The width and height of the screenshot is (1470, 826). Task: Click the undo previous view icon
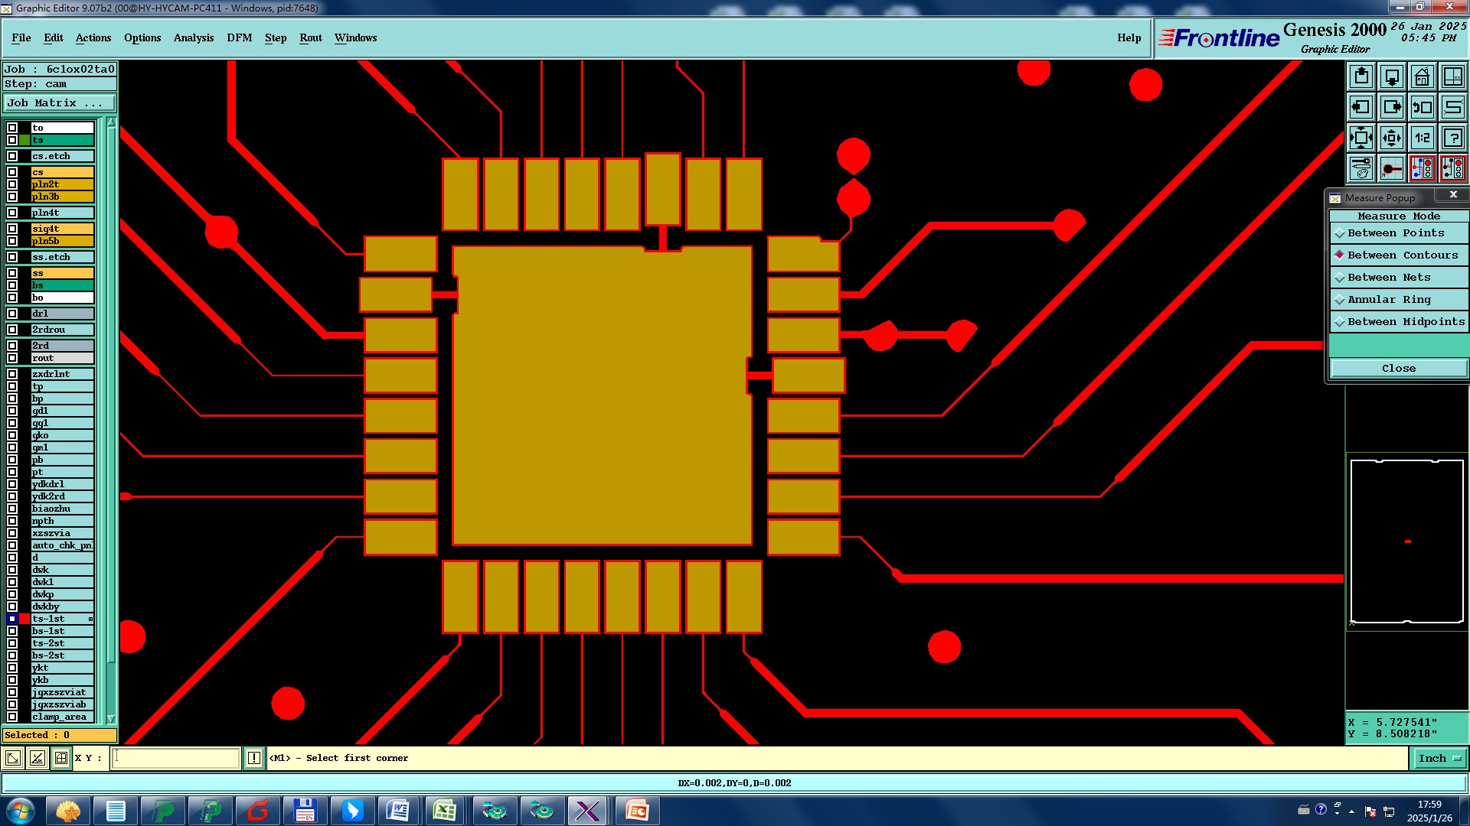pos(1422,107)
